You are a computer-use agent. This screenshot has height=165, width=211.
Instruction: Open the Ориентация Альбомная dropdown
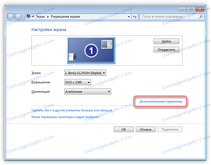coord(88,92)
